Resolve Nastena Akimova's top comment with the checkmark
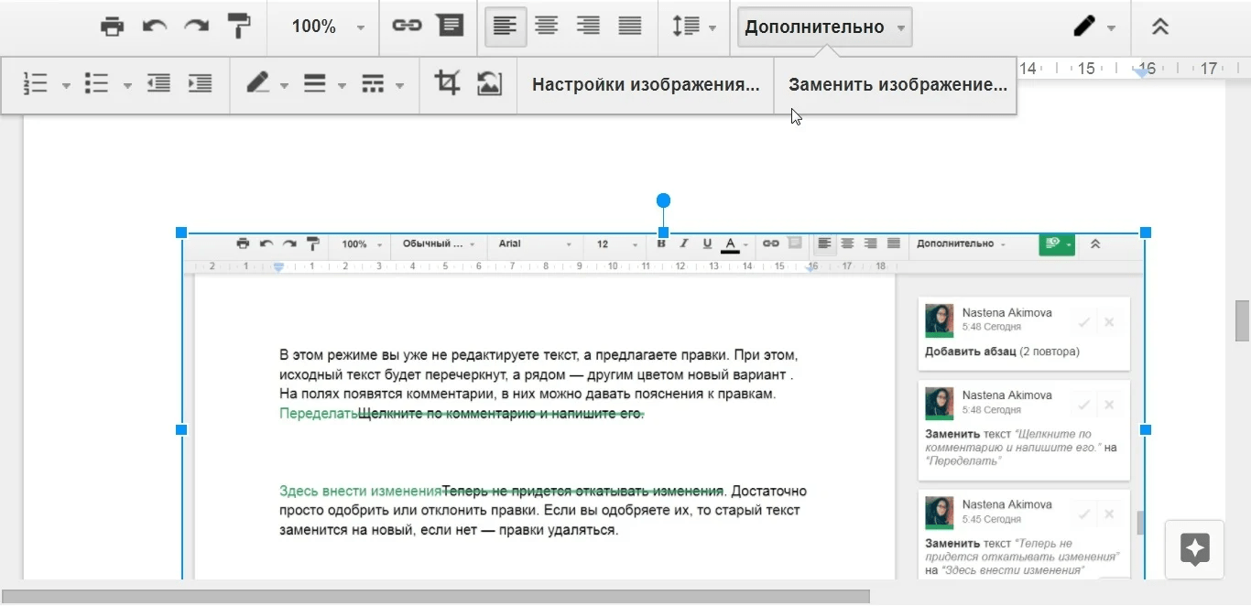This screenshot has width=1251, height=606. (x=1084, y=321)
